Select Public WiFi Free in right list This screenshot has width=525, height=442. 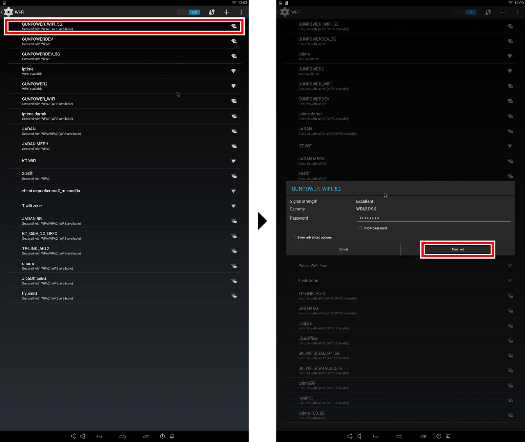click(400, 266)
